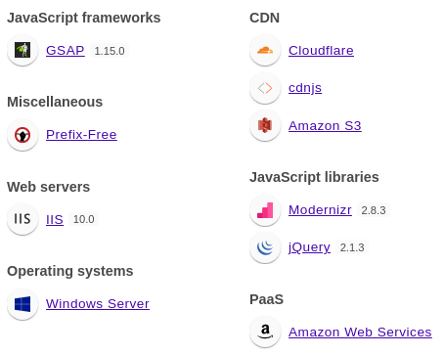Click the Windows Server logo icon
This screenshot has width=445, height=355.
[22, 304]
